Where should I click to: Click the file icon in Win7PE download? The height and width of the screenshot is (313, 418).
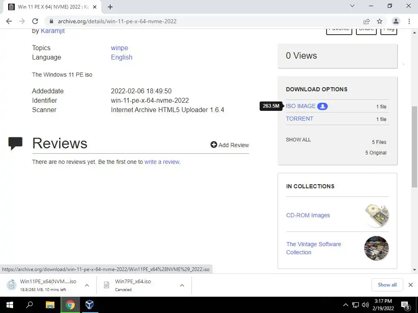point(107,285)
